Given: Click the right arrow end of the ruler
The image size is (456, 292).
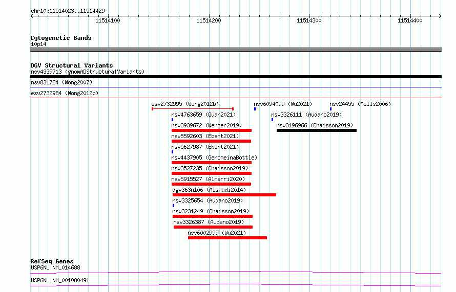Looking at the screenshot, I should click(x=440, y=16).
